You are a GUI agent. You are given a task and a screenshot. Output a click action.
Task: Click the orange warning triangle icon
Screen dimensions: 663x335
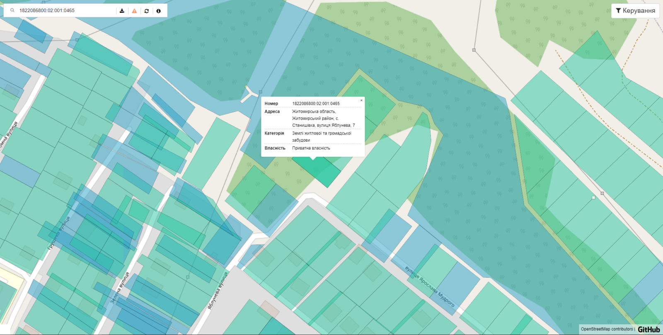click(134, 11)
